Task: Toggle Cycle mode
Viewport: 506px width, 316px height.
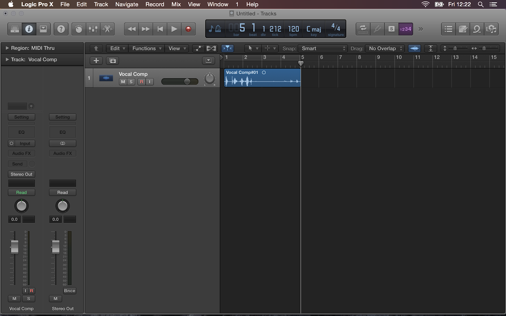Action: pos(363,29)
